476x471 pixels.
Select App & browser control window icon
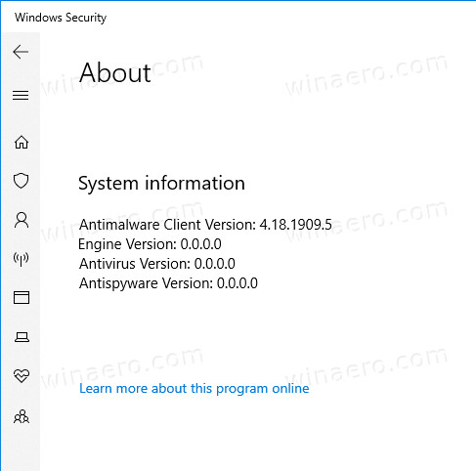point(22,297)
